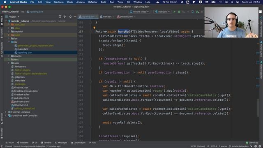Open the Pull Requests tool window on left stripe
Image resolution: width=263 pixels, height=148 pixels.
(2, 49)
